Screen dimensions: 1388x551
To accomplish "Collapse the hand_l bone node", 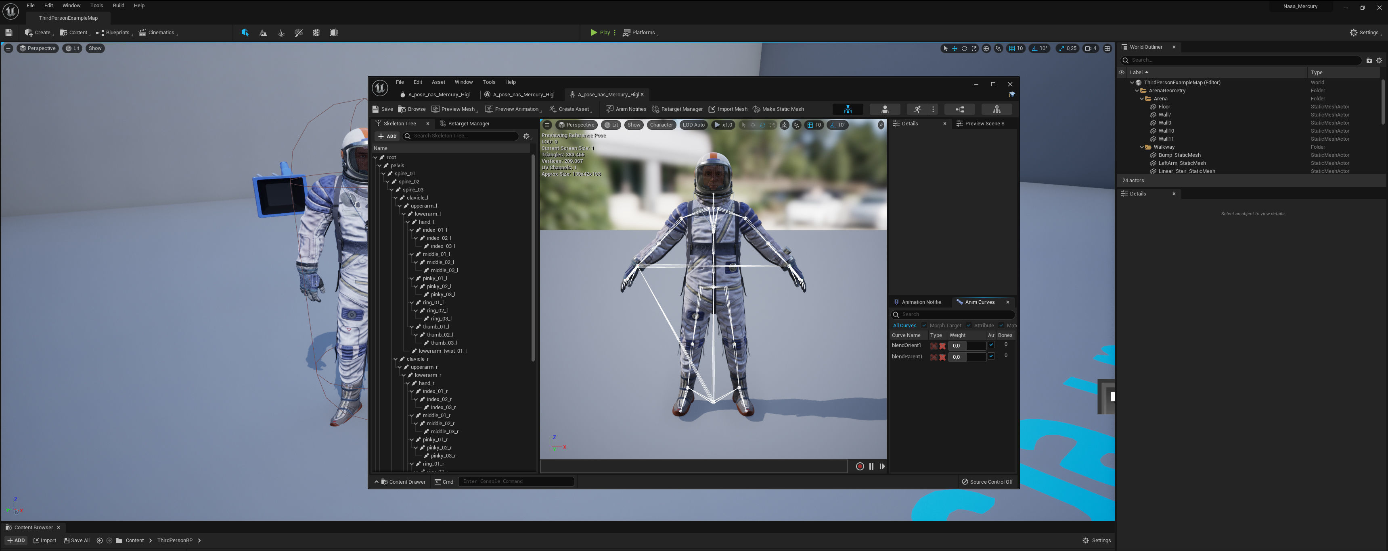I will point(408,222).
